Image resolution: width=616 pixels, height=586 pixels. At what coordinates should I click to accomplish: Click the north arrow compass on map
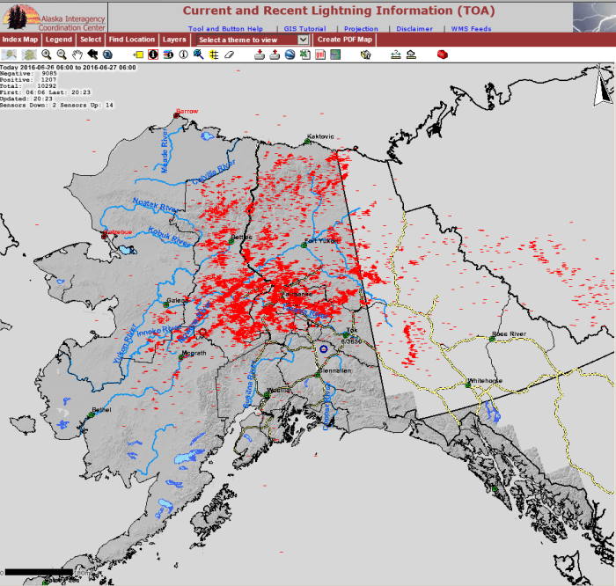[x=603, y=86]
